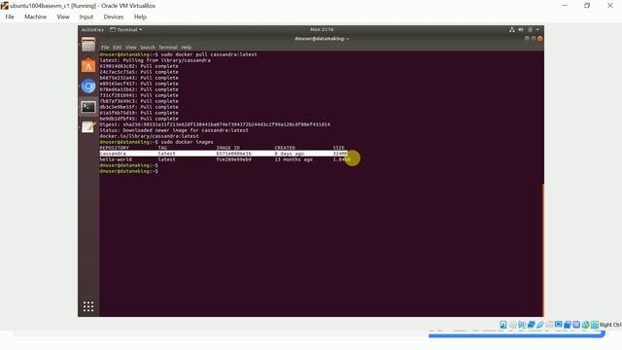Click the 'sudo docker pull cassandra:latest' command line
Image resolution: width=622 pixels, height=350 pixels.
pos(179,54)
